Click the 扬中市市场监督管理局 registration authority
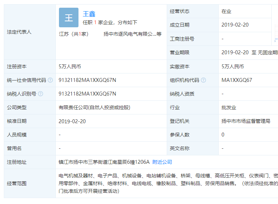Image resolution: width=278 pixels, height=204 pixels. pos(246,121)
